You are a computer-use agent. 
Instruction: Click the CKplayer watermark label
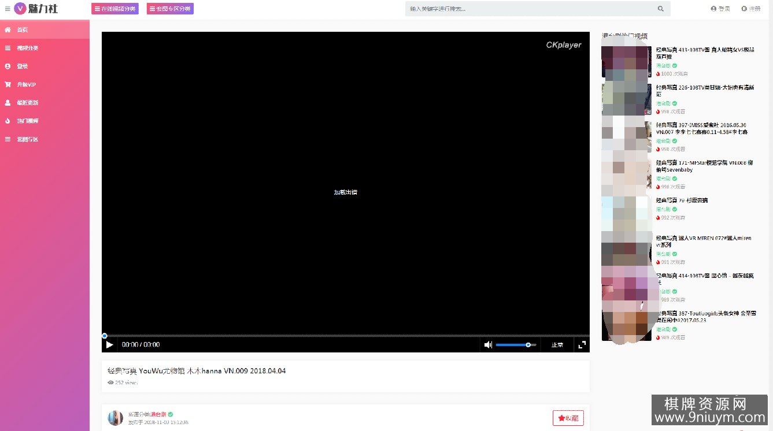tap(564, 45)
